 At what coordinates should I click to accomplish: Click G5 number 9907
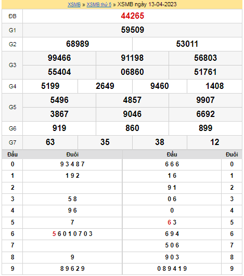206,100
